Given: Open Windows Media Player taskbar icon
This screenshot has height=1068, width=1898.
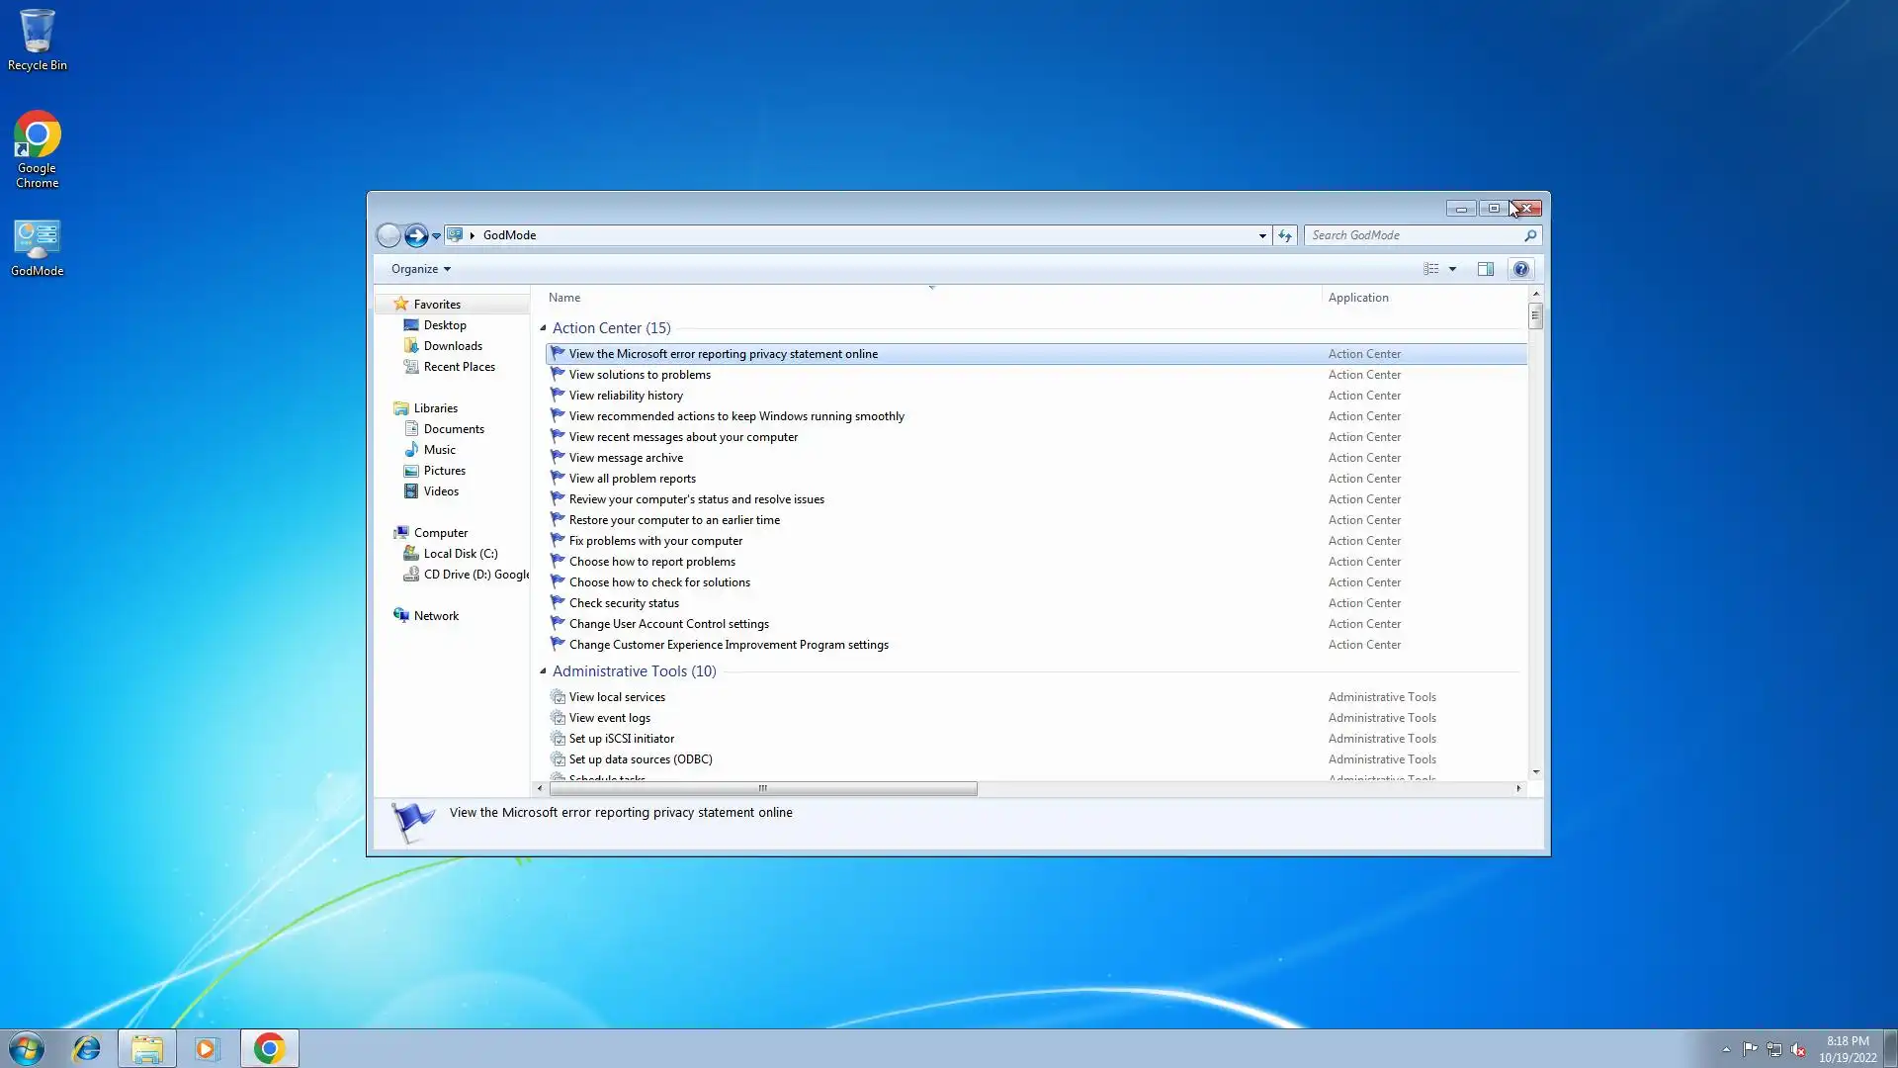Looking at the screenshot, I should (206, 1048).
